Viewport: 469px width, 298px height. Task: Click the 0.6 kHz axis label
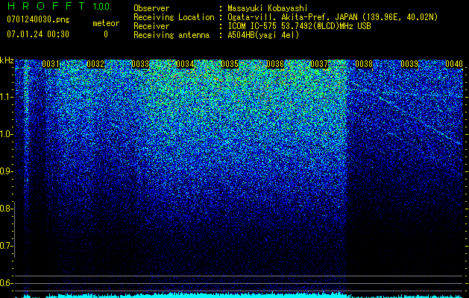point(6,283)
